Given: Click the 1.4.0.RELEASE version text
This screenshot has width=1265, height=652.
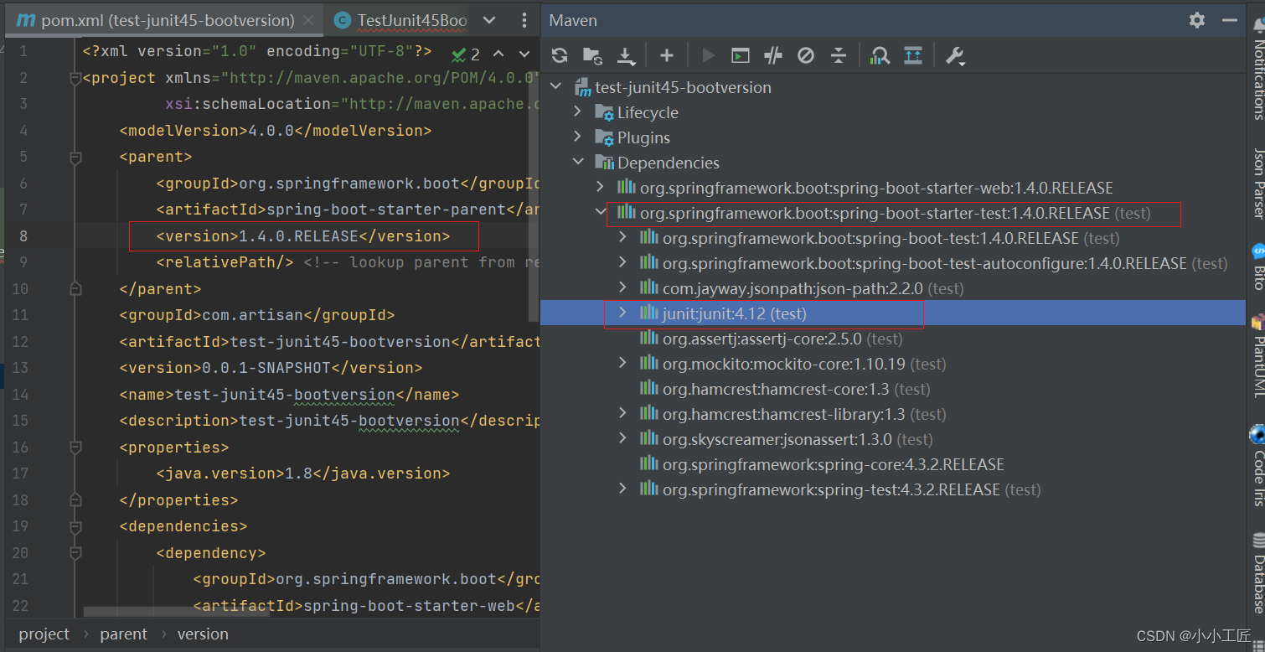Looking at the screenshot, I should [298, 236].
